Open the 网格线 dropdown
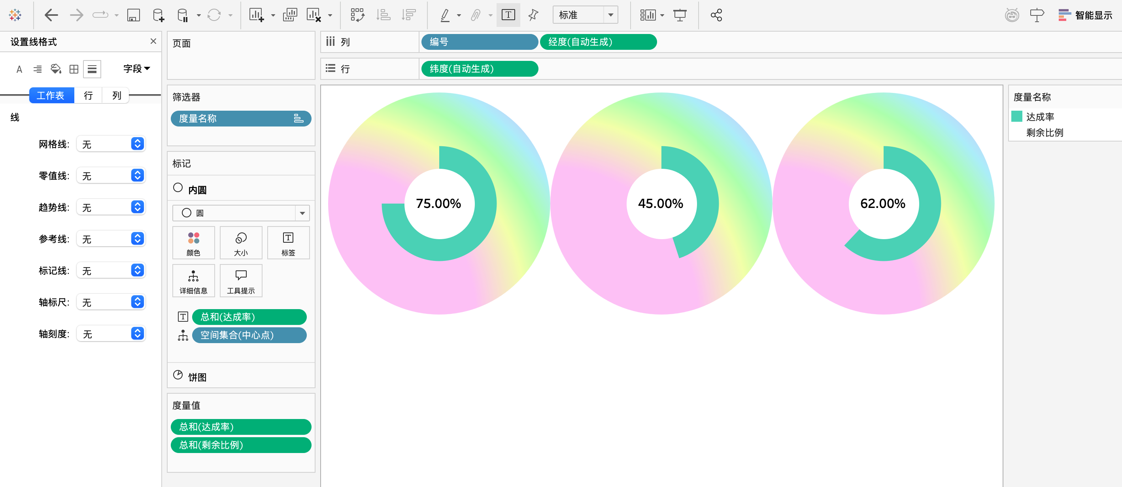 (111, 144)
